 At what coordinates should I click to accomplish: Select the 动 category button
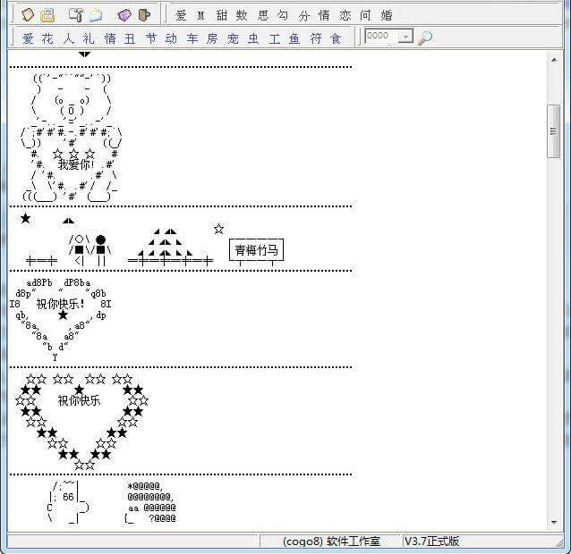171,38
